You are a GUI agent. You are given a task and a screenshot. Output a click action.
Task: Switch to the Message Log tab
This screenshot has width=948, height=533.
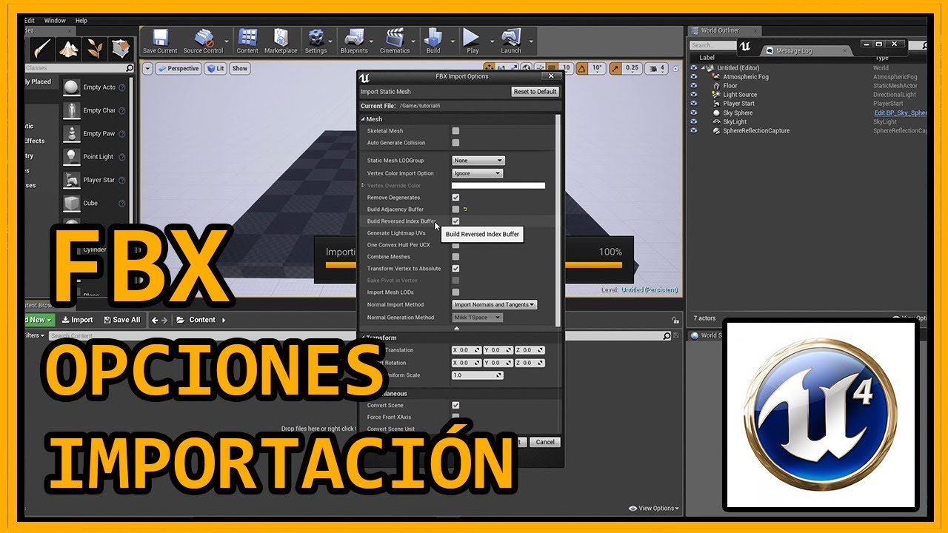[793, 50]
